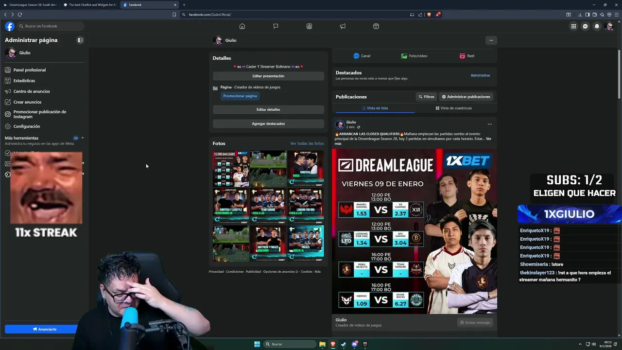
Task: Open Panel profesional in sidebar
Action: [44, 70]
